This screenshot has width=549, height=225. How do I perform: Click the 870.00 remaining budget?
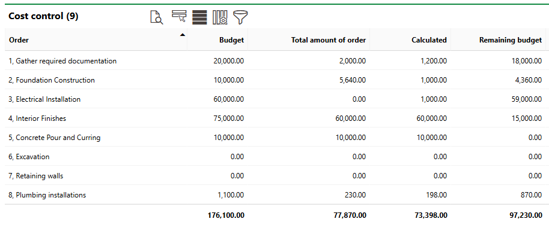532,195
